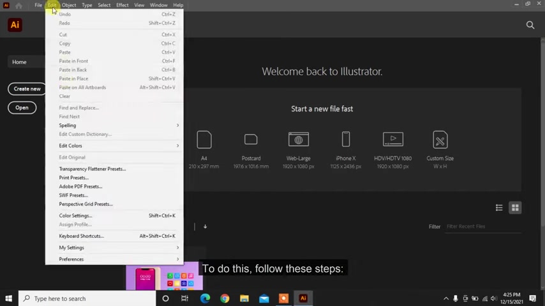Viewport: 545px width, 306px height.
Task: Expand the Edit Colors submenu
Action: (x=114, y=146)
